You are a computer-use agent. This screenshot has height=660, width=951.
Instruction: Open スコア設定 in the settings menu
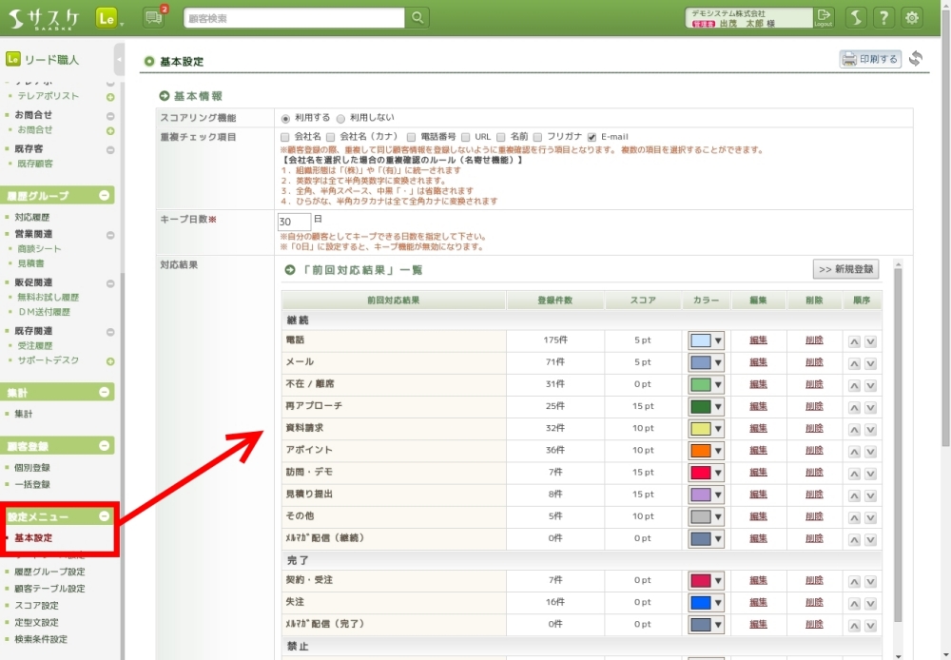click(36, 606)
